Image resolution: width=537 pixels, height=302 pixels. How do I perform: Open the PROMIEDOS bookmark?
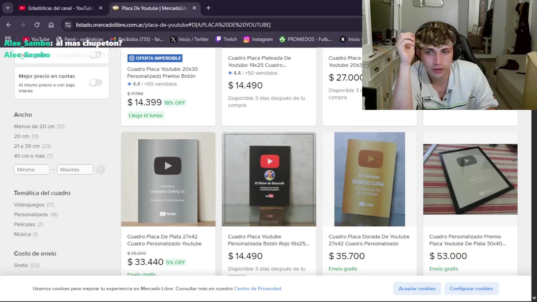tap(305, 39)
